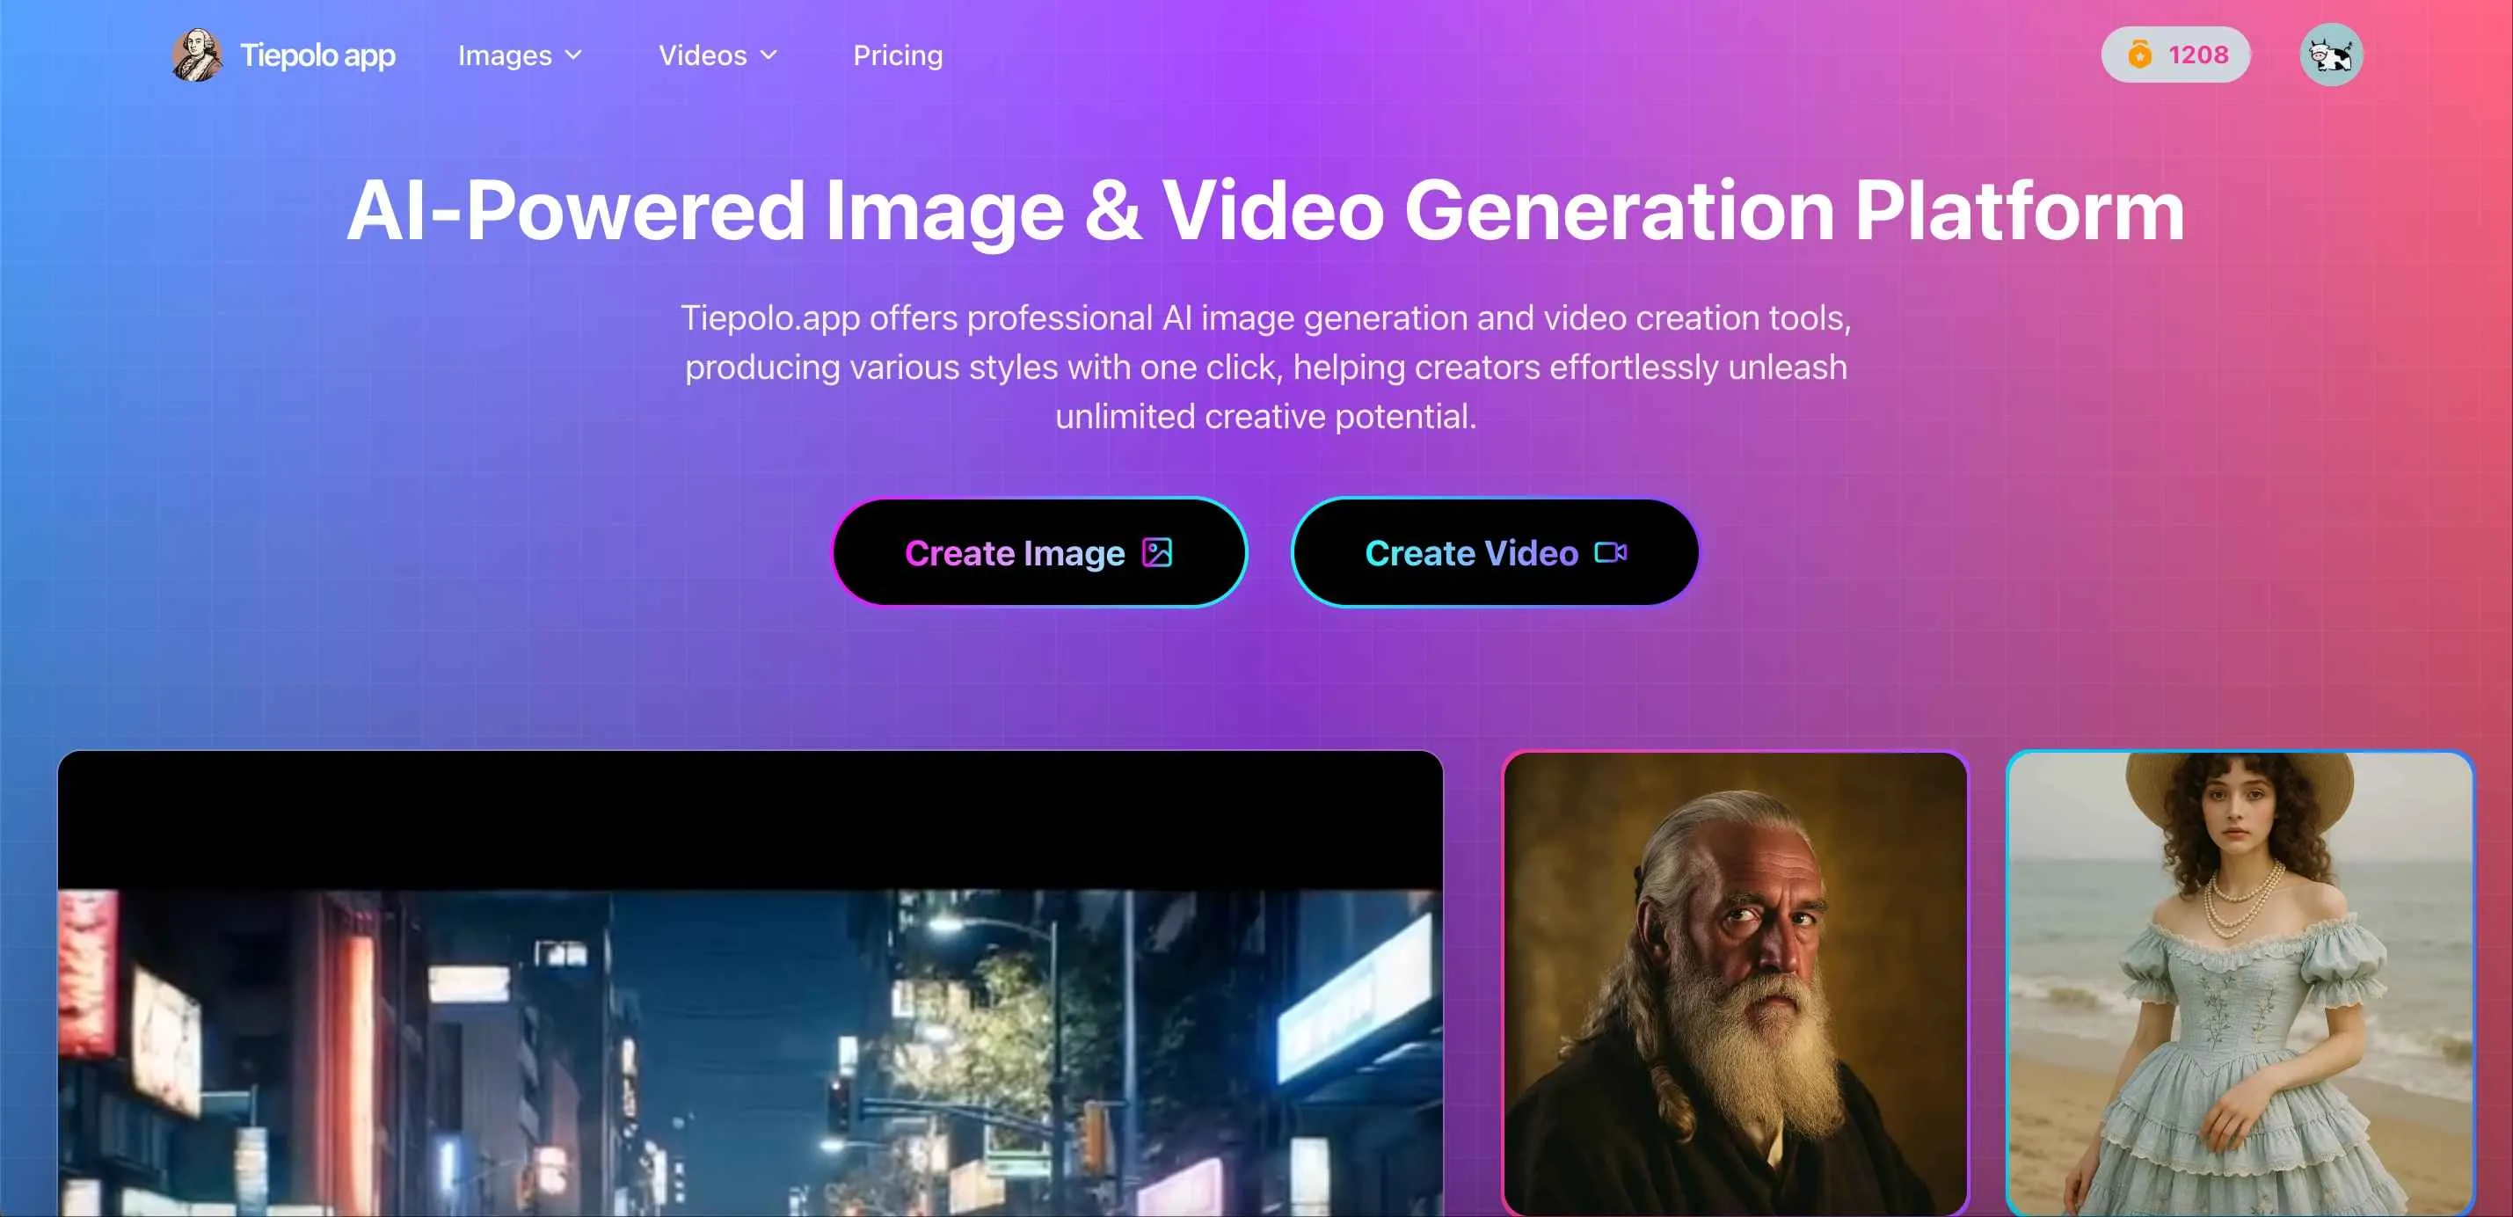
Task: Click the AI-Powered Image & Video headline
Action: (x=1265, y=210)
